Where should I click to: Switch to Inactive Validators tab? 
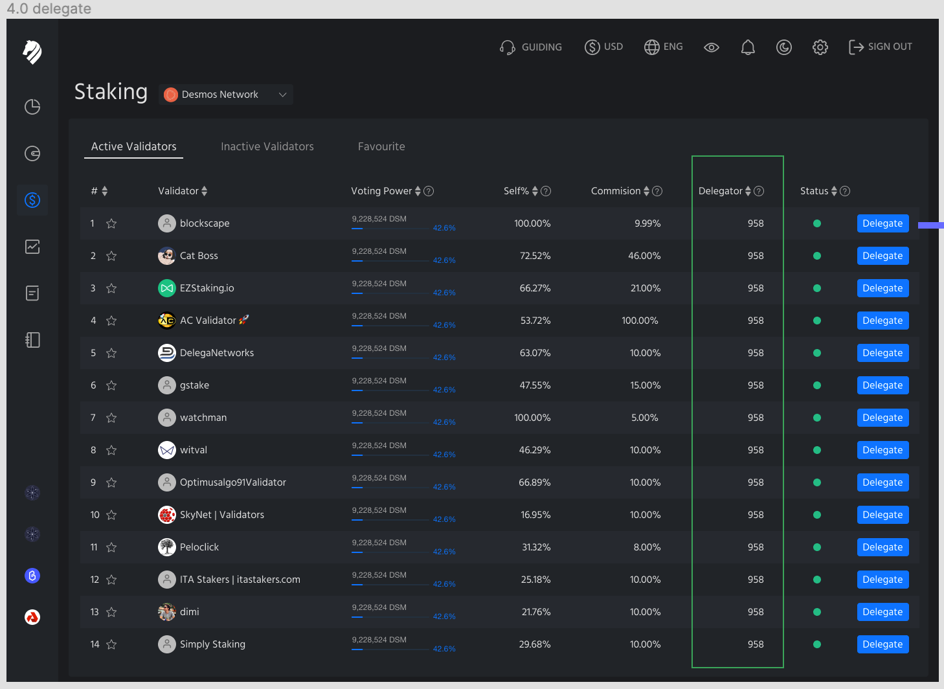[267, 147]
